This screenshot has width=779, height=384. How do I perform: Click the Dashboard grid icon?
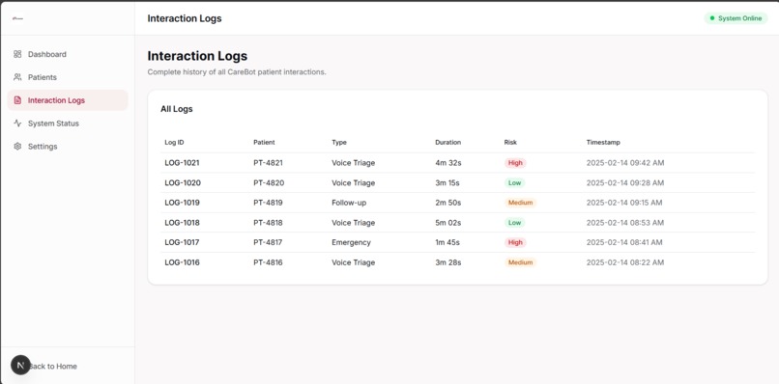pos(17,54)
